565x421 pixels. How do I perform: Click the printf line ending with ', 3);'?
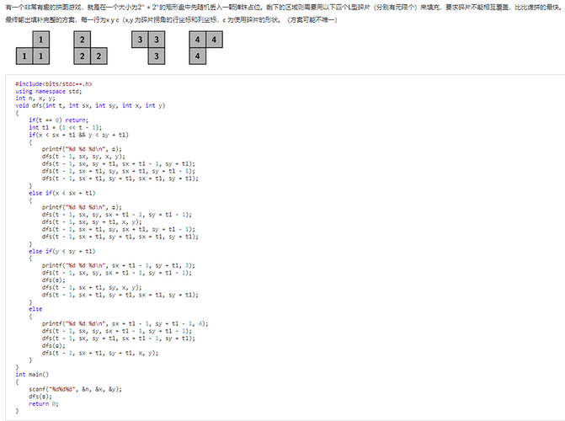coord(118,265)
